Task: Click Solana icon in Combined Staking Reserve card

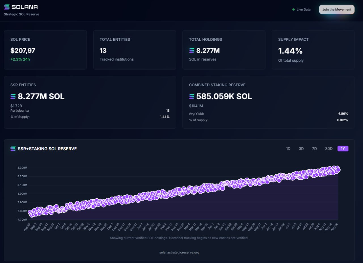Action: point(192,96)
